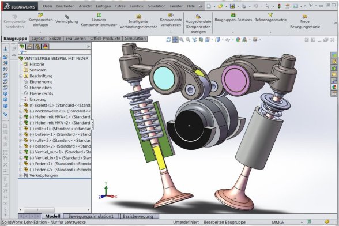Open the Datei menu

pyautogui.click(x=47, y=6)
